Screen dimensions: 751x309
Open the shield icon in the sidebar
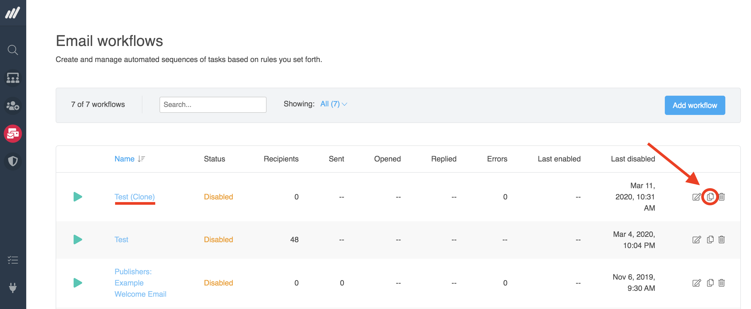coord(13,161)
